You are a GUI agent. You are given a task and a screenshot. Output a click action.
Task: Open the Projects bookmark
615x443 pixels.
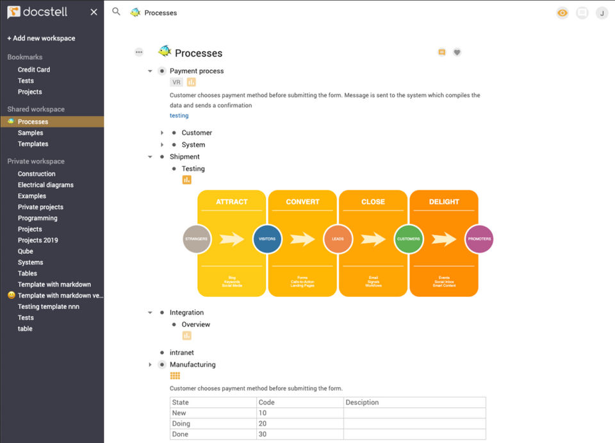pos(30,92)
